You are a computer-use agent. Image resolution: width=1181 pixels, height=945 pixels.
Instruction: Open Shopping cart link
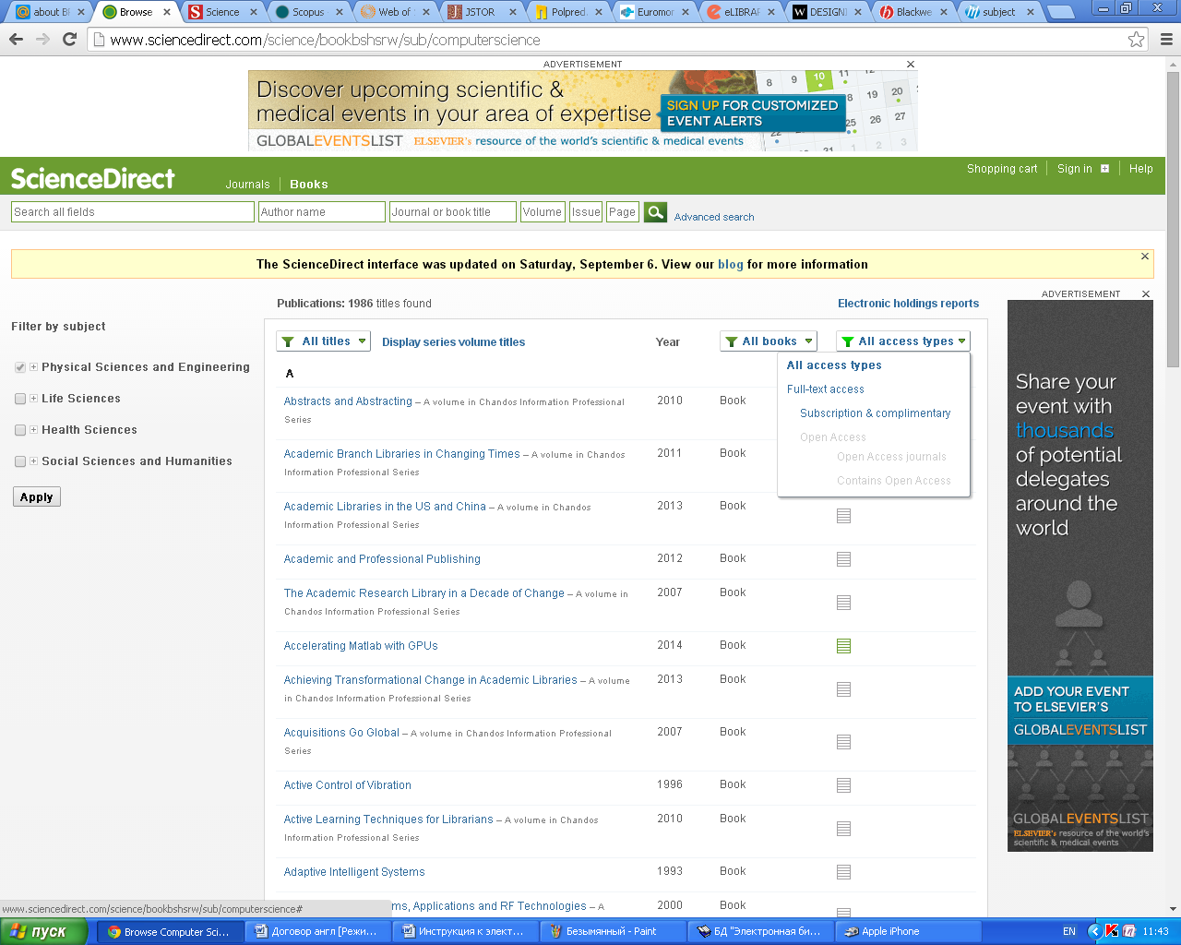coord(1002,169)
